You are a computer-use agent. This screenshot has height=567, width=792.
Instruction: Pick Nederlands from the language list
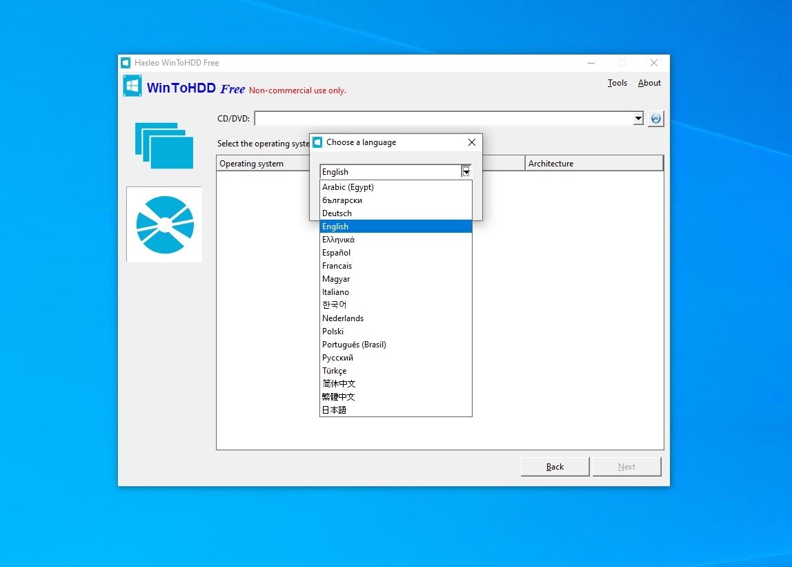[x=396, y=318]
